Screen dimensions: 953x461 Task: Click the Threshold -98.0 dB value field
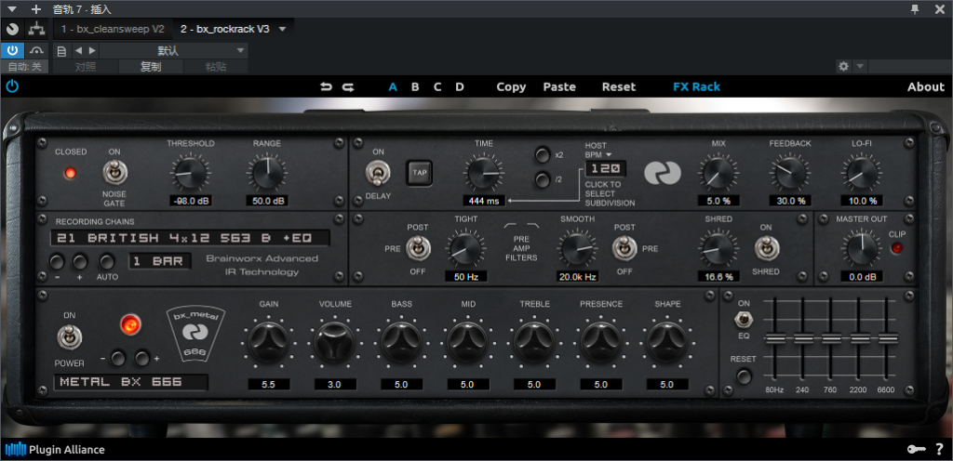click(x=190, y=200)
